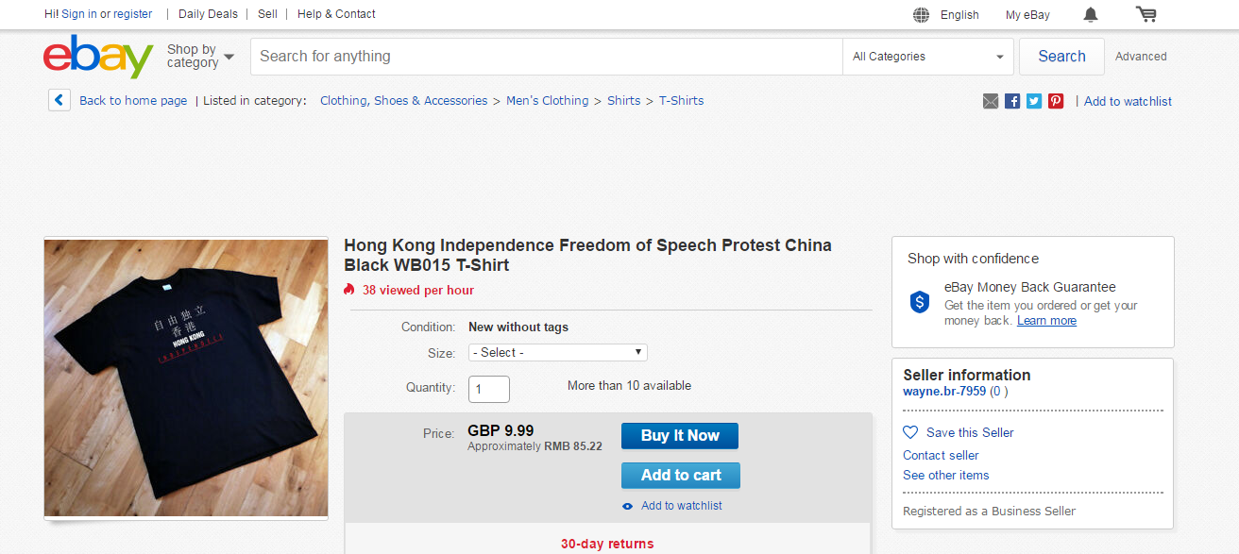Image resolution: width=1239 pixels, height=554 pixels.
Task: Share listing on Facebook icon
Action: [x=1012, y=101]
